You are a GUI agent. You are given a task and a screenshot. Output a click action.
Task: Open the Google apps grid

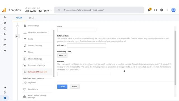[156, 10]
